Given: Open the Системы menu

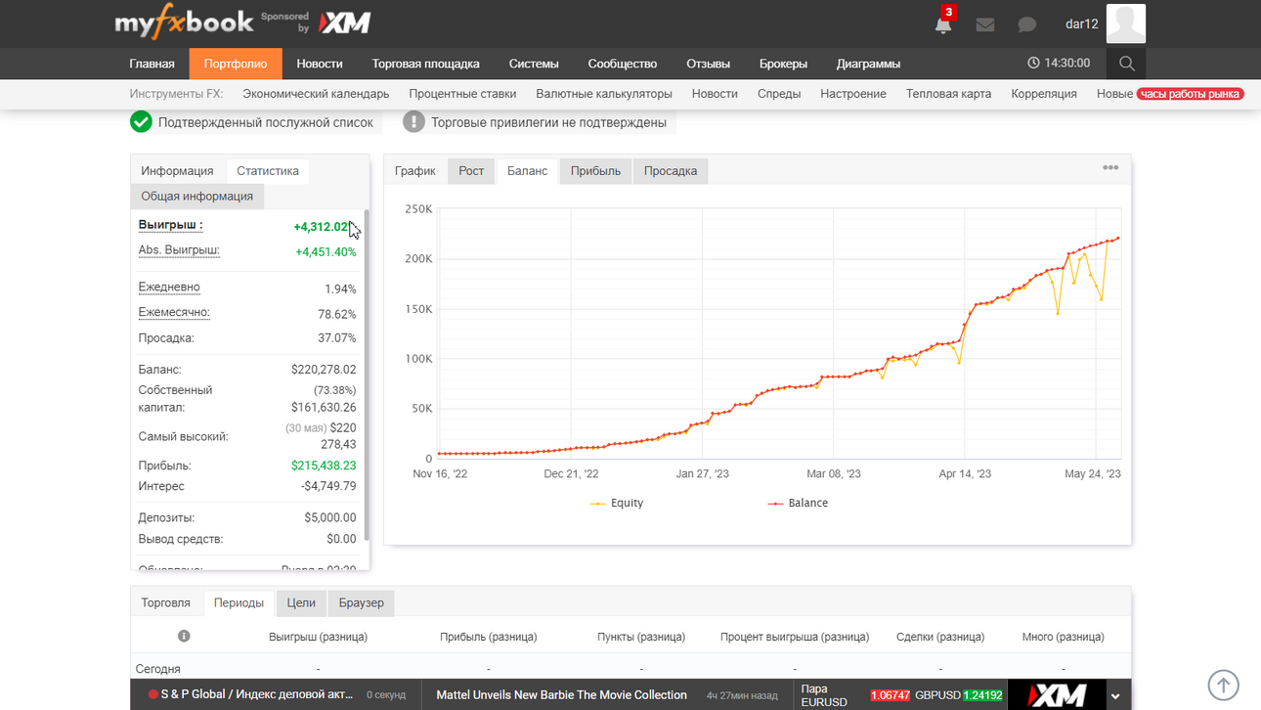Looking at the screenshot, I should pyautogui.click(x=534, y=64).
